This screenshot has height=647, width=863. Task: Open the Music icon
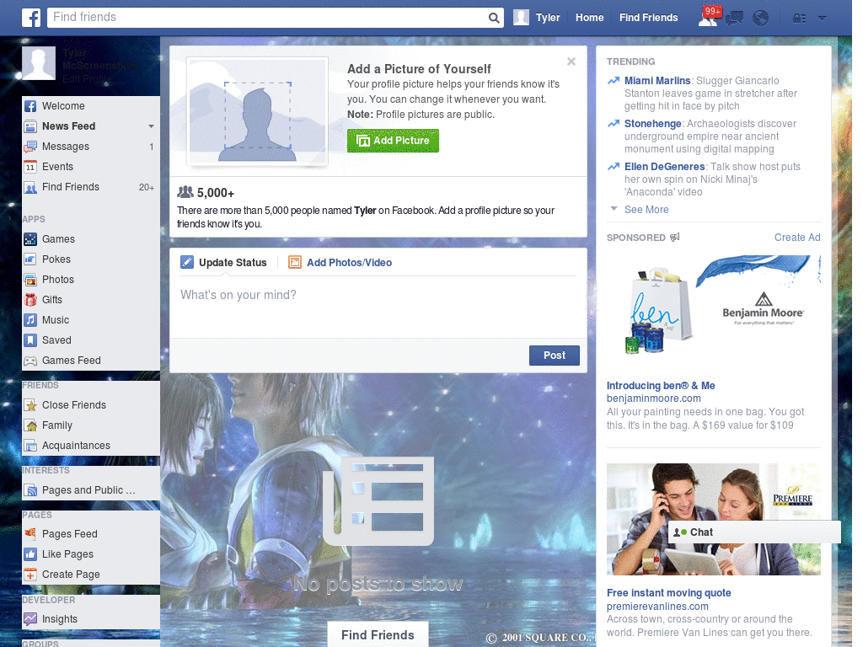(30, 320)
